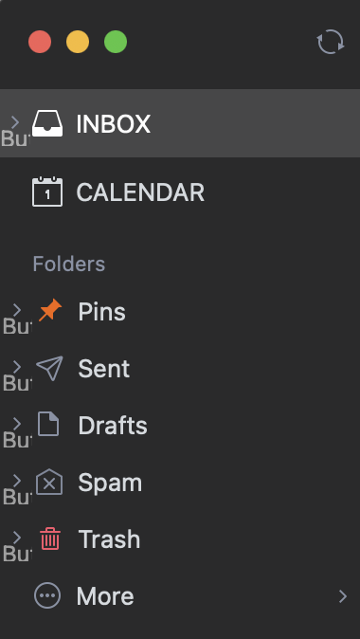Open the More submenu arrow
Viewport: 360px width, 639px height.
(x=343, y=596)
